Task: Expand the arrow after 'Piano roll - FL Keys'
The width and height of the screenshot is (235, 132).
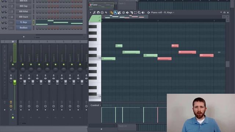Action: (174, 12)
